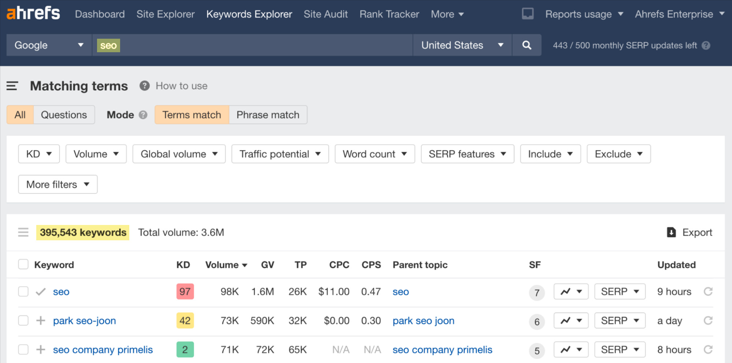Select the checkbox for the seo keyword row
The width and height of the screenshot is (732, 363).
click(x=23, y=291)
